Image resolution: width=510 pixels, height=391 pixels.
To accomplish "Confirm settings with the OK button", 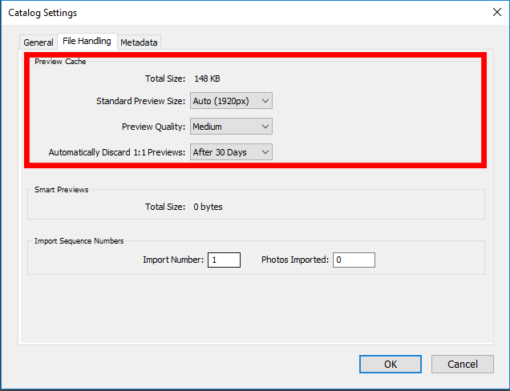I will (391, 364).
